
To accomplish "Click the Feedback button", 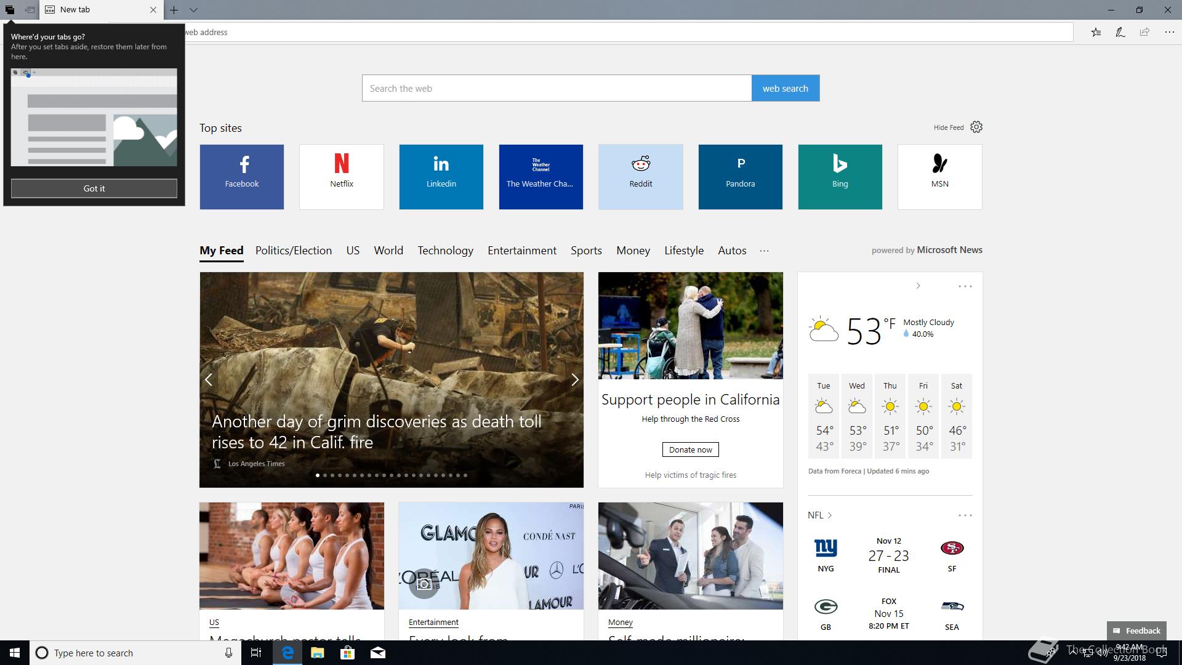I will (x=1136, y=631).
